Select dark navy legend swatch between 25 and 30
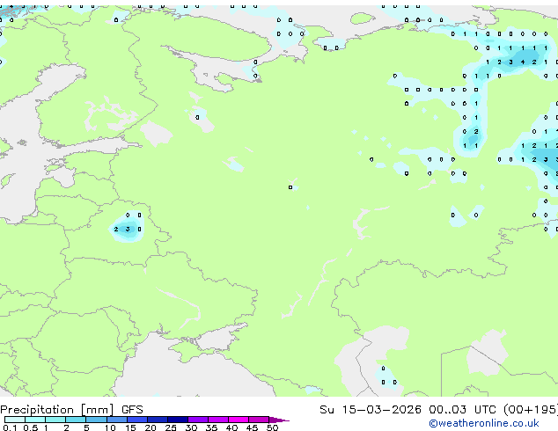Viewport: 558px width, 431px height. [x=178, y=420]
